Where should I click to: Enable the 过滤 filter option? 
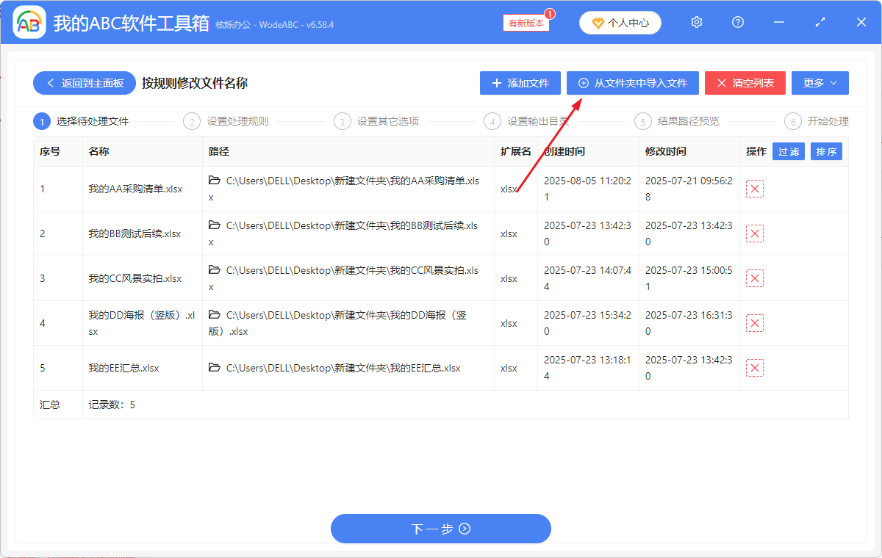coord(788,151)
